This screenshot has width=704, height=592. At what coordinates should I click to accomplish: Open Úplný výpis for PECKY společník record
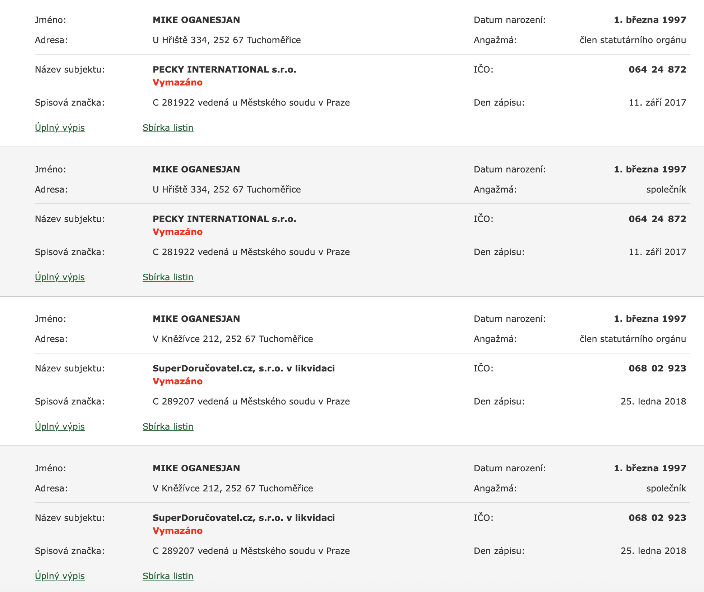60,277
